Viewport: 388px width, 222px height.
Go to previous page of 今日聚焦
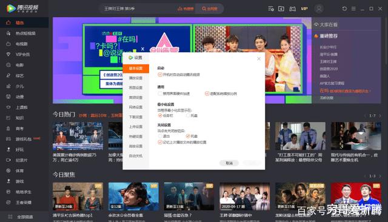[365, 176]
